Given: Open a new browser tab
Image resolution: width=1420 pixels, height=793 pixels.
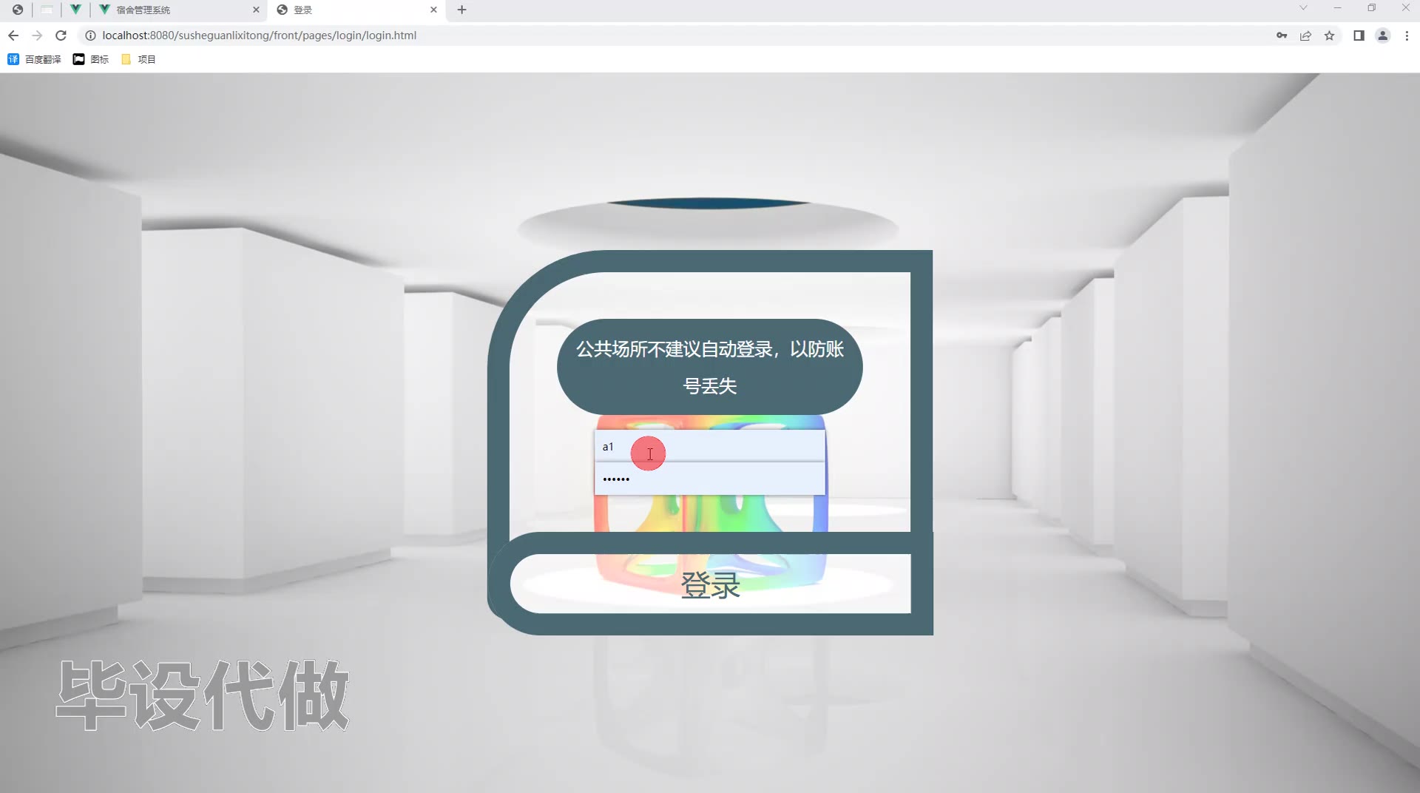Looking at the screenshot, I should point(462,10).
